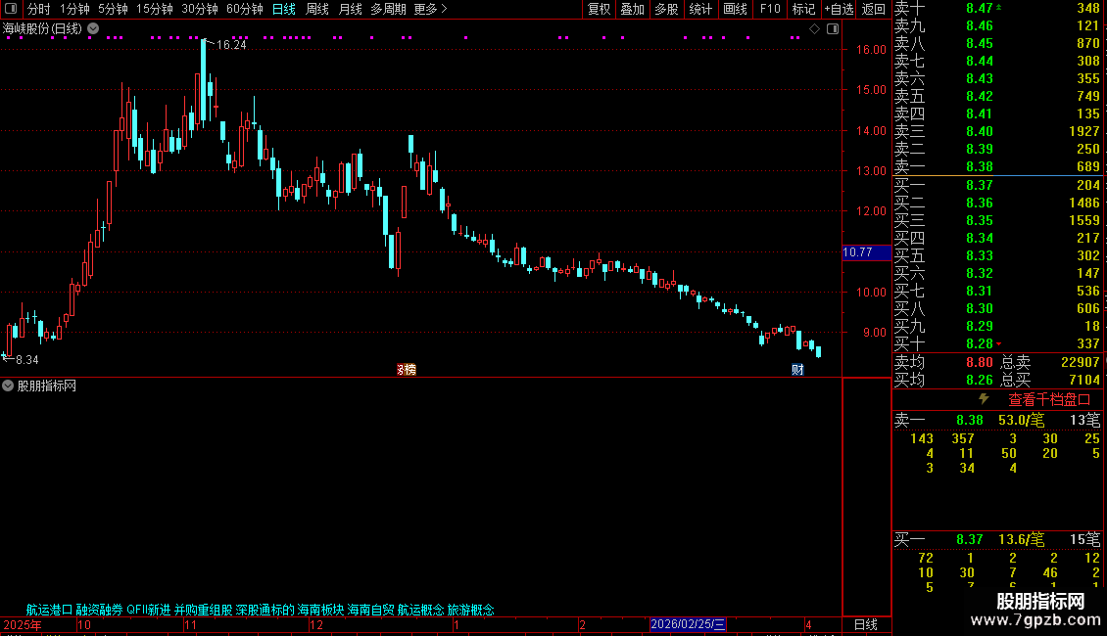The height and width of the screenshot is (636, 1107).
Task: Switch to 月线 monthly chart
Action: [350, 9]
